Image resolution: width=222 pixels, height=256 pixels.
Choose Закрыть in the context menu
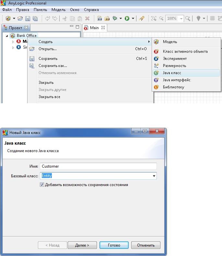click(90, 83)
